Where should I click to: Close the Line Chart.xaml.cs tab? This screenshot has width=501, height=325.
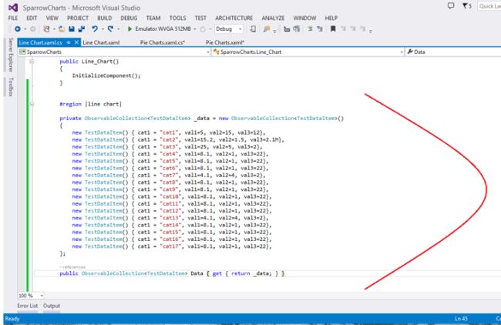[x=76, y=42]
